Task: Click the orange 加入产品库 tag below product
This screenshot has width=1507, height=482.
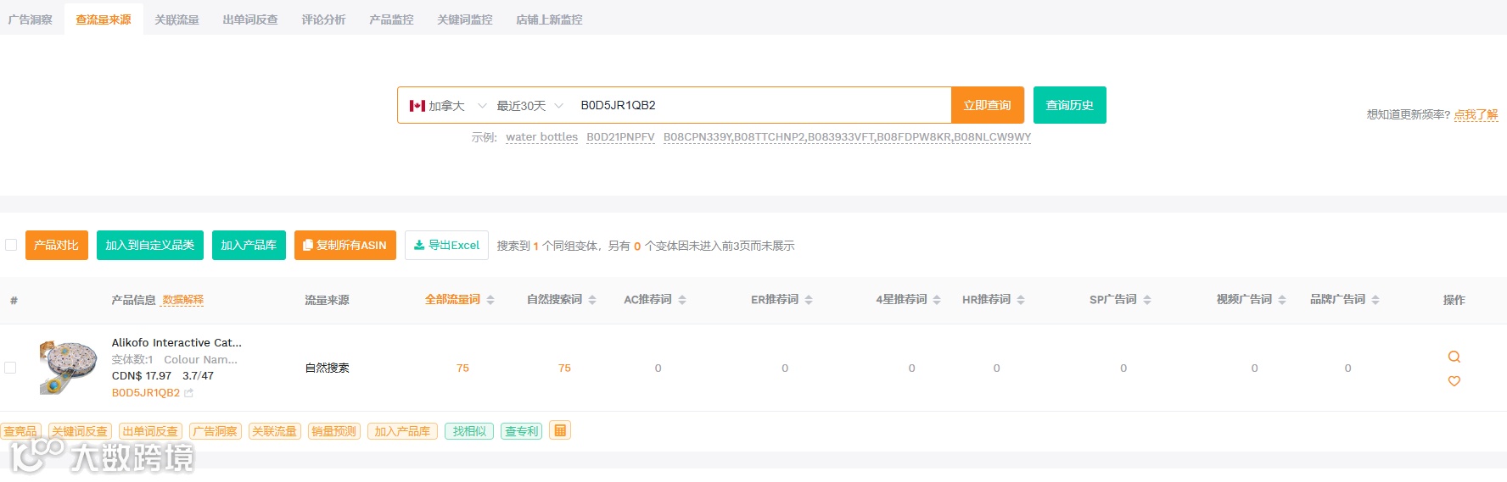Action: pos(402,431)
